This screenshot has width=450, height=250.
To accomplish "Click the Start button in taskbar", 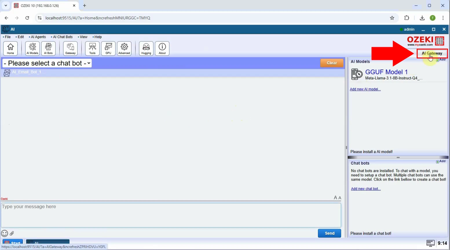I will pyautogui.click(x=13, y=242).
